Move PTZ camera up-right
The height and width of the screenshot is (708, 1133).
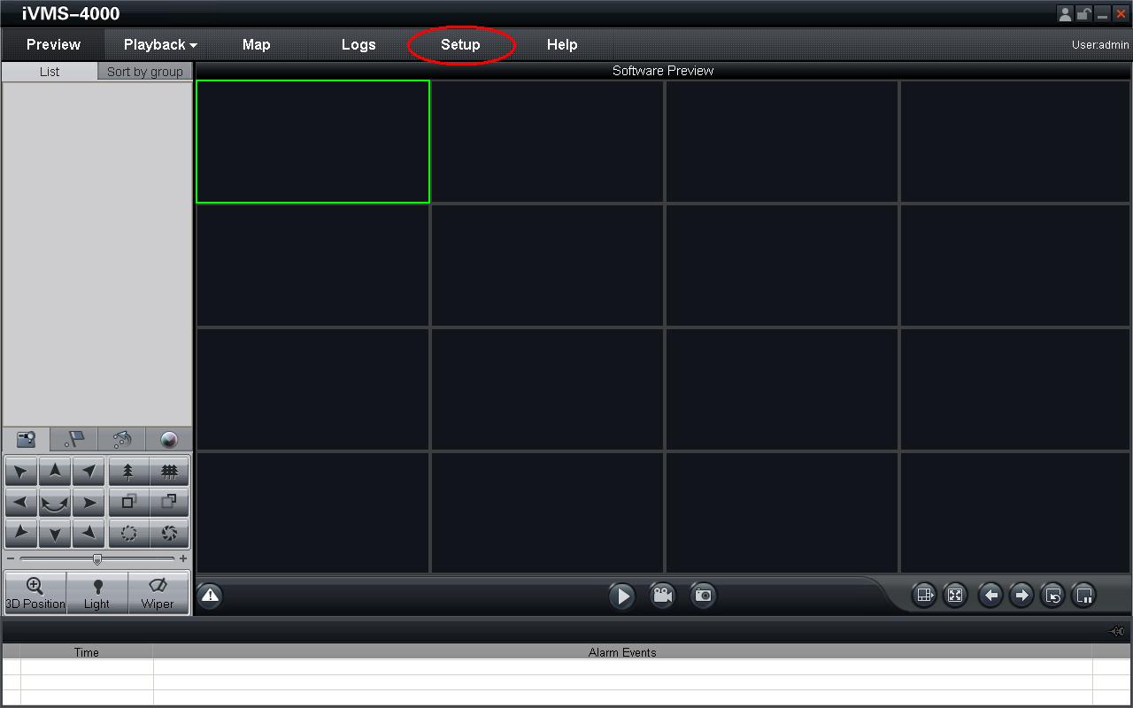[89, 472]
